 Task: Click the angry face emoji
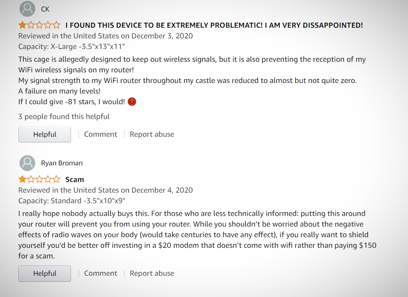pos(132,102)
